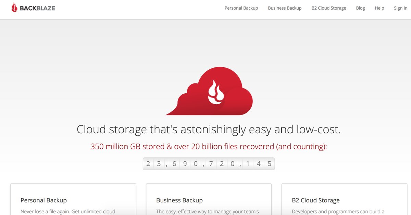Image resolution: width=411 pixels, height=215 pixels.
Task: Click the first digit of the files counter
Action: tap(148, 164)
